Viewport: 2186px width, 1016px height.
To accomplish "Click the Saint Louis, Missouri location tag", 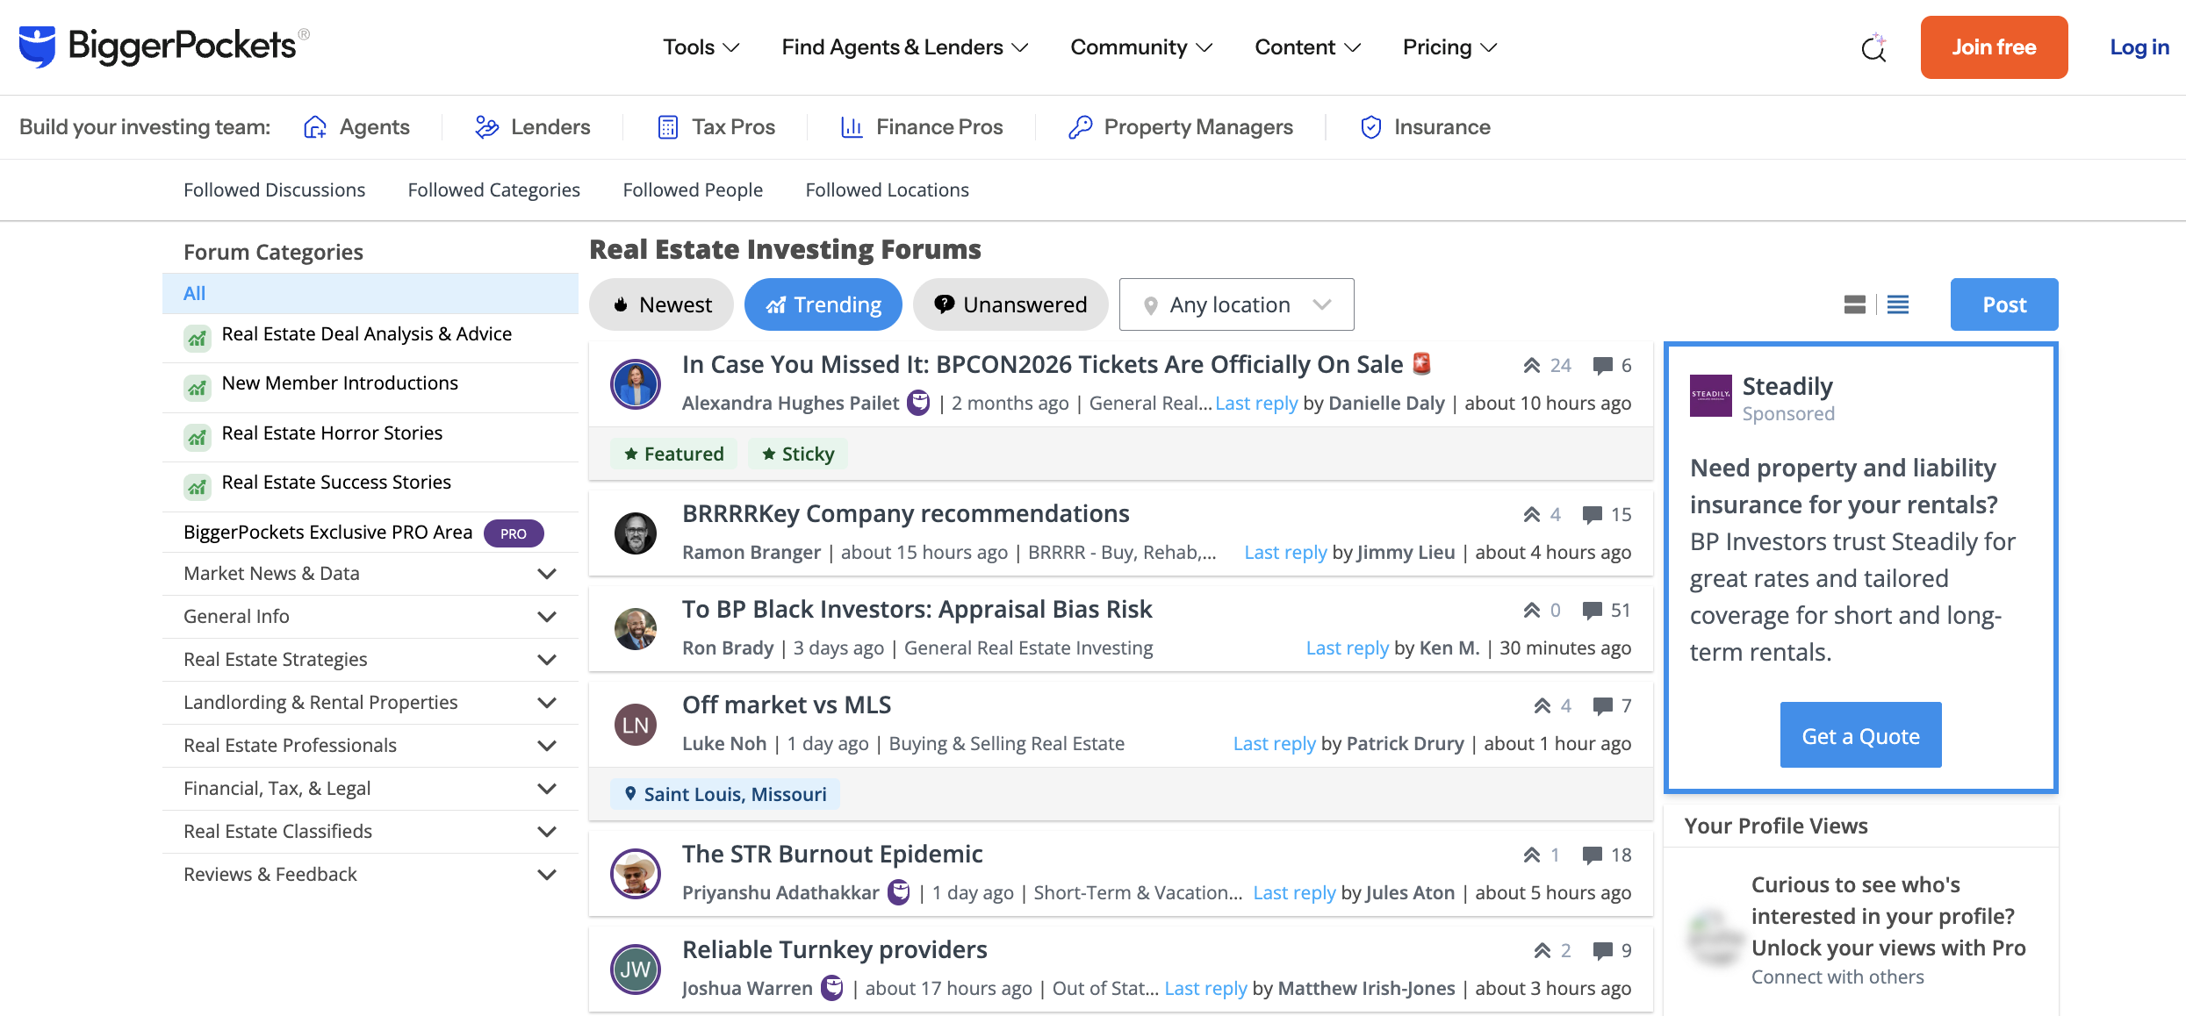I will tap(725, 794).
